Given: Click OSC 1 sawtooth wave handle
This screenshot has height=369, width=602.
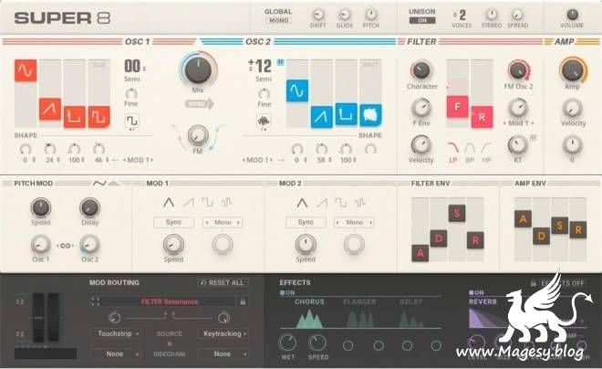Looking at the screenshot, I should pyautogui.click(x=50, y=109).
